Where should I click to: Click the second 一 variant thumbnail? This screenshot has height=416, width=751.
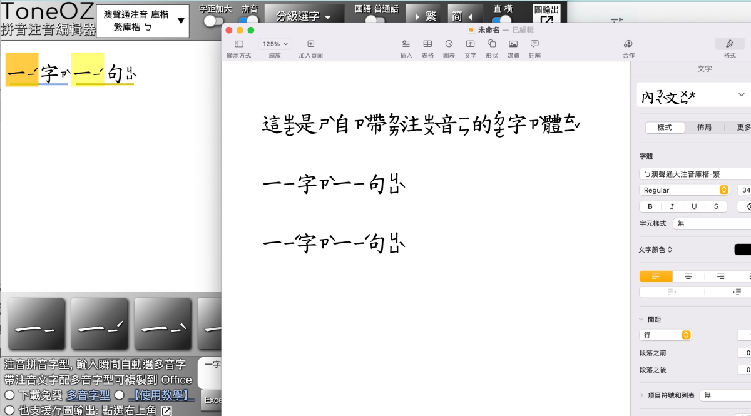(x=100, y=324)
